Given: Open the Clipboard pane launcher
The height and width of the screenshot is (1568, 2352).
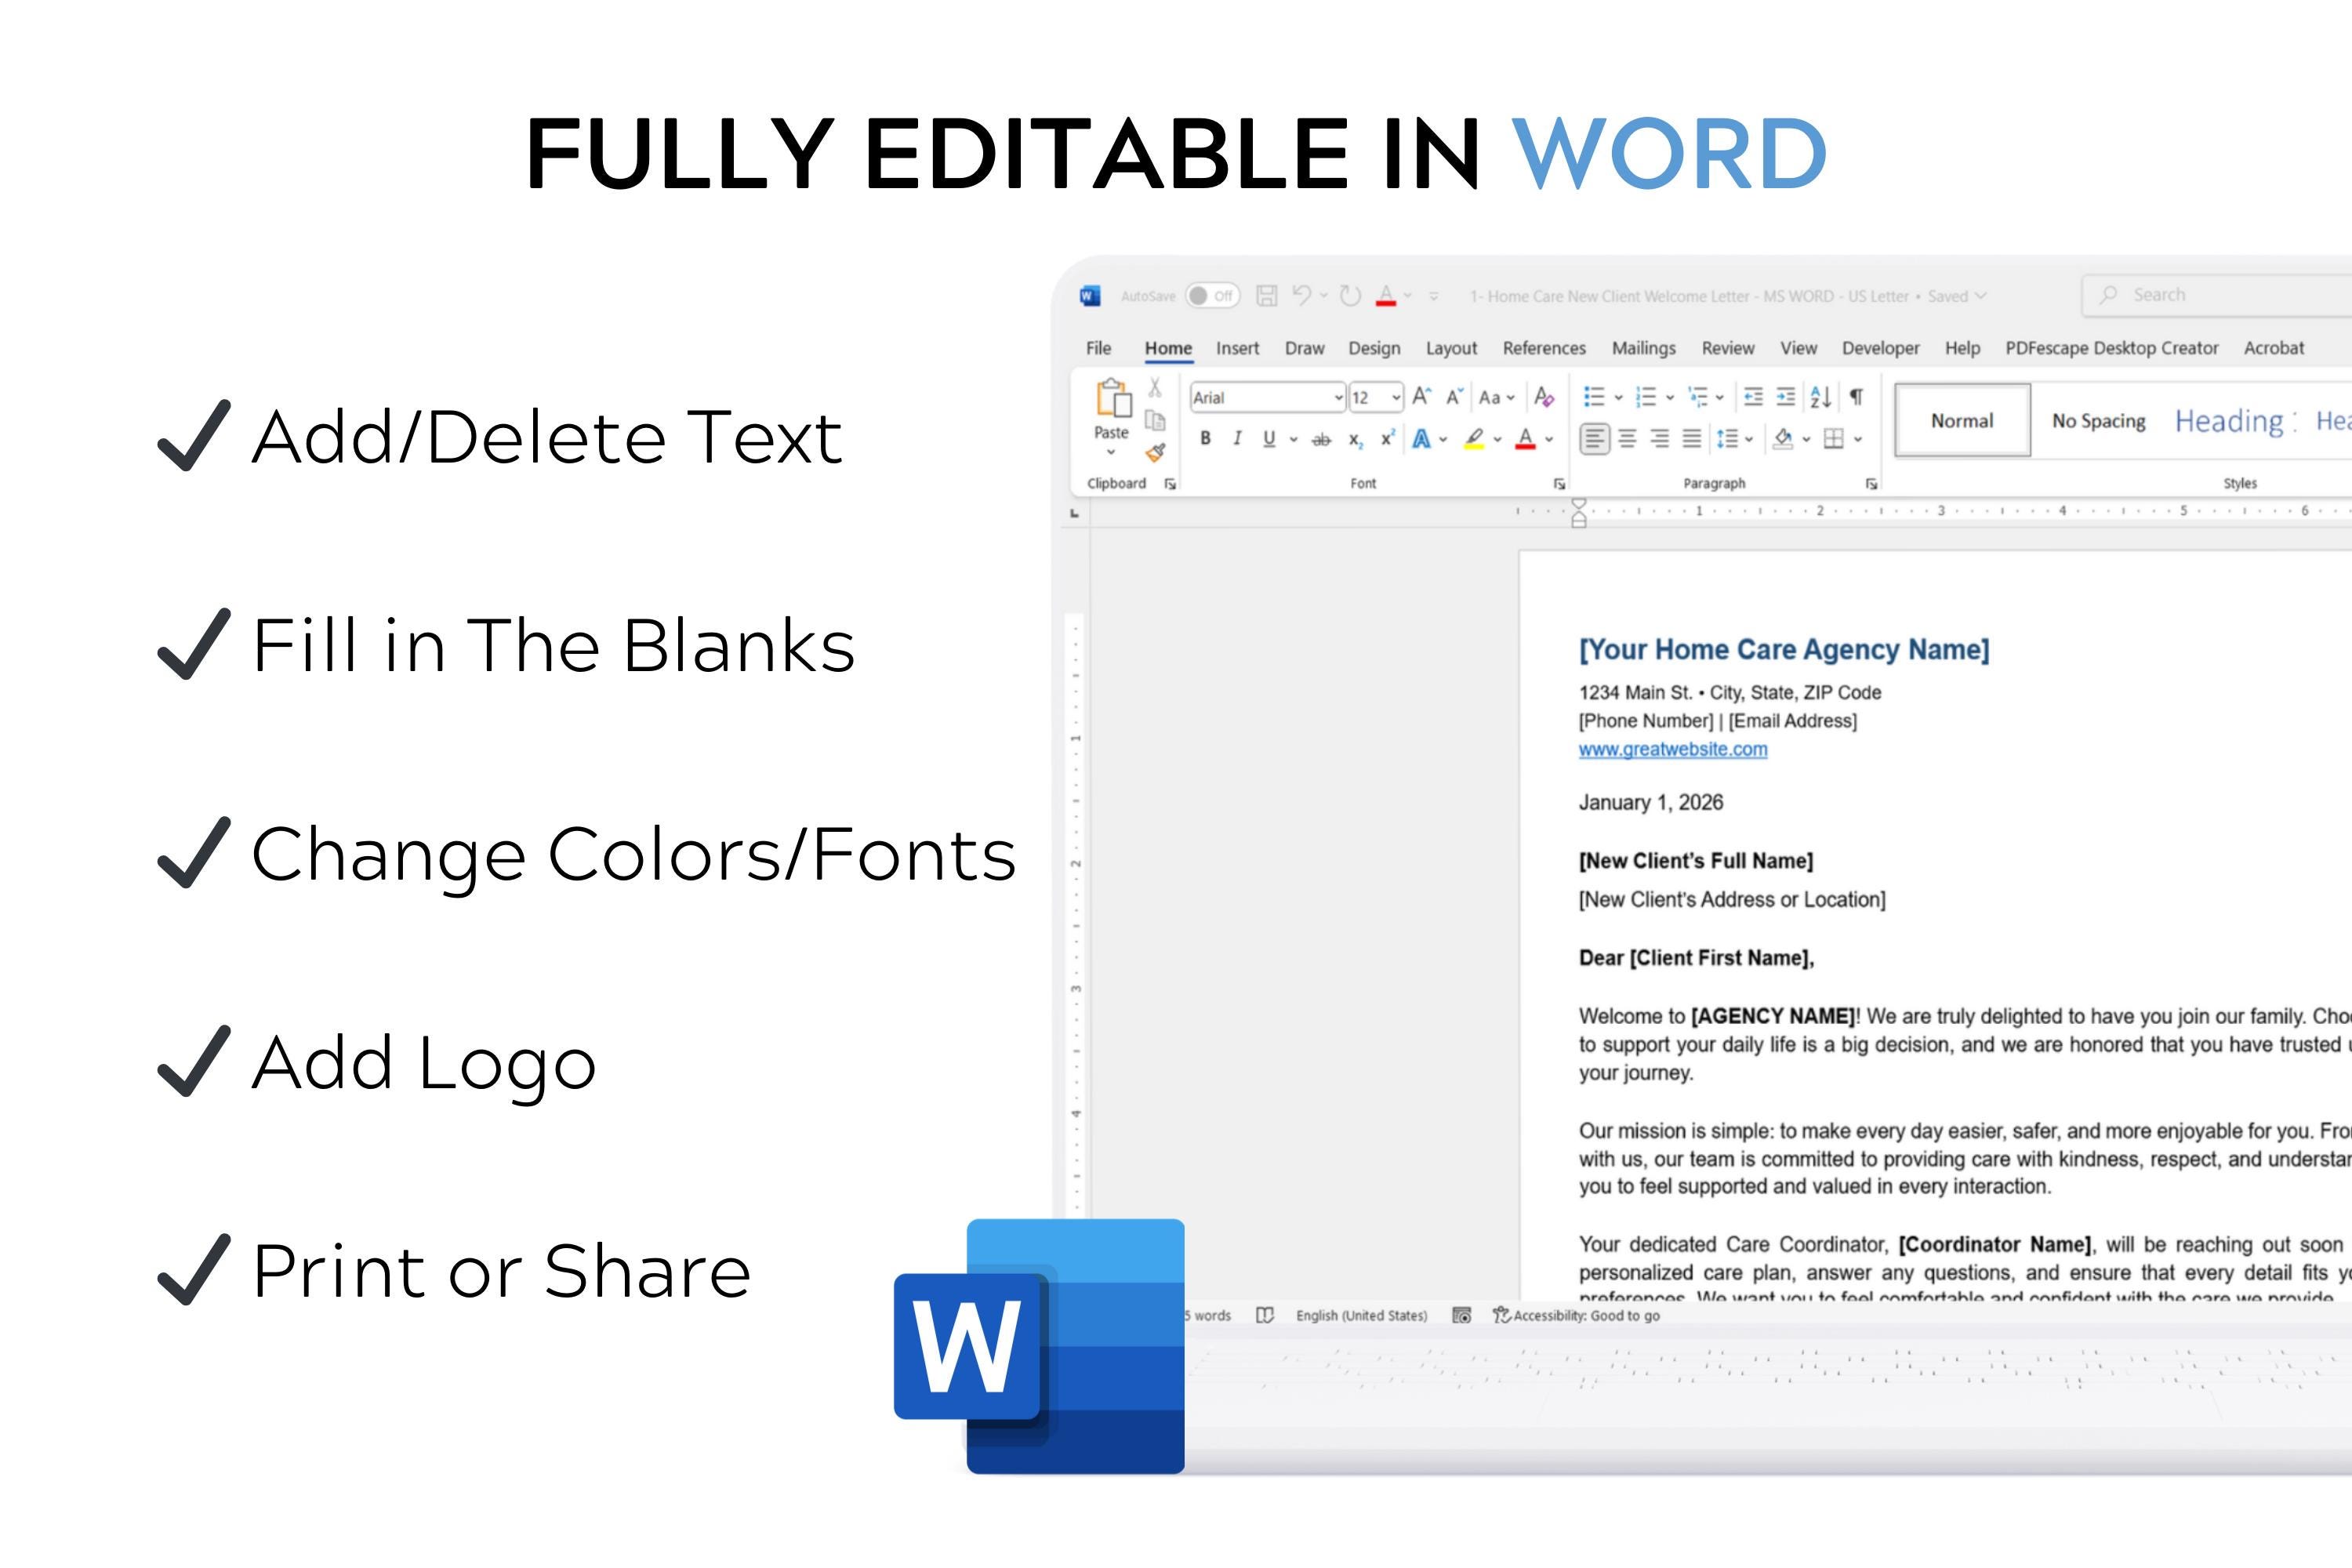Looking at the screenshot, I should 1170,484.
